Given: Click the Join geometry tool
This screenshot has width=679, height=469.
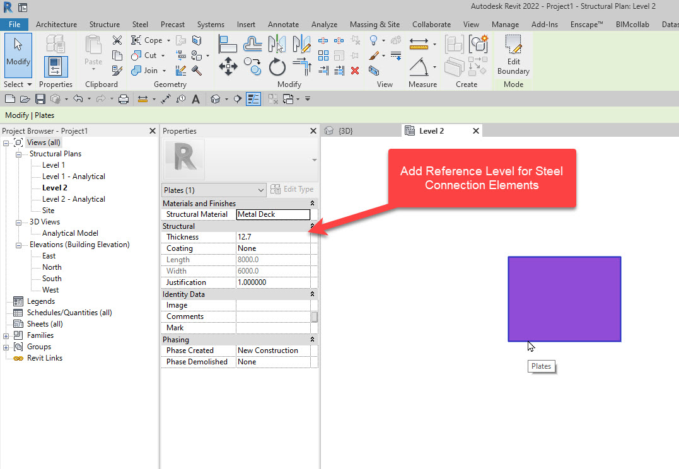Looking at the screenshot, I should point(145,70).
